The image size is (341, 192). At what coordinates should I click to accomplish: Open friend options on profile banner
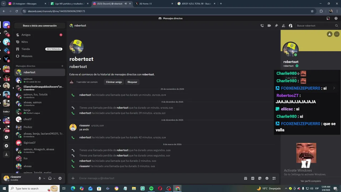click(x=330, y=34)
